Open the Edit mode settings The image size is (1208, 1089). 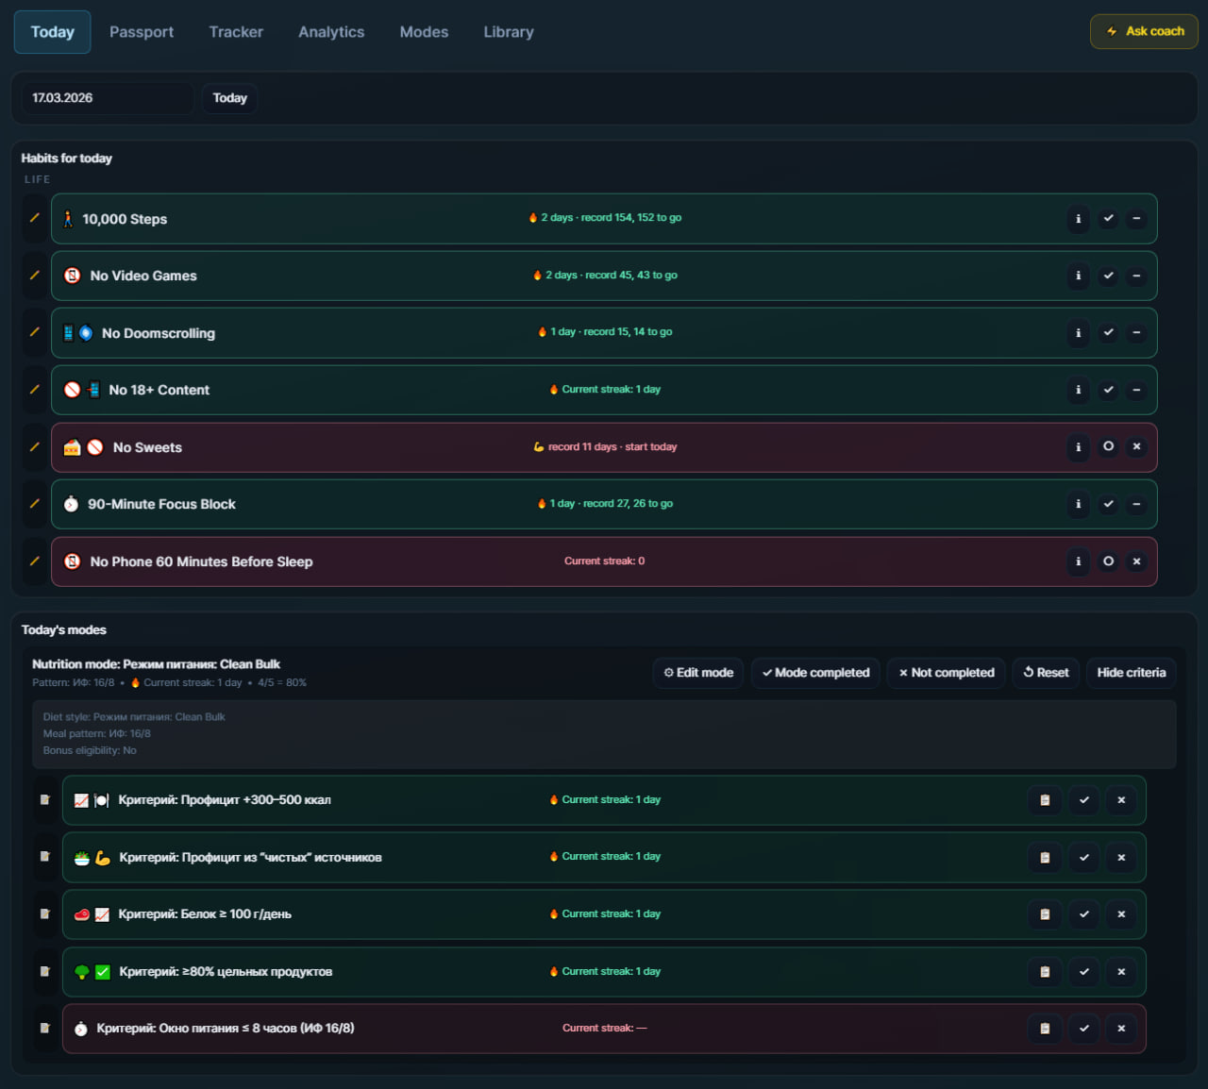(x=698, y=673)
